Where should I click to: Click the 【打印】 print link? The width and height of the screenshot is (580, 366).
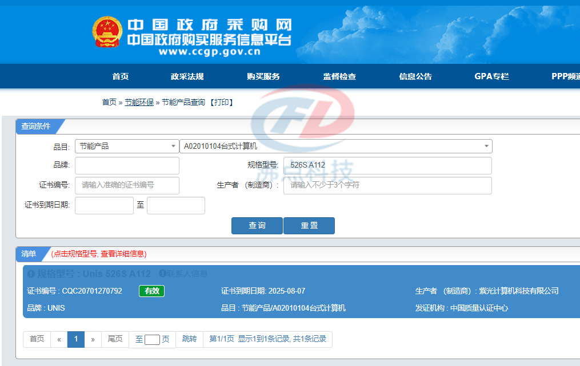(x=221, y=102)
